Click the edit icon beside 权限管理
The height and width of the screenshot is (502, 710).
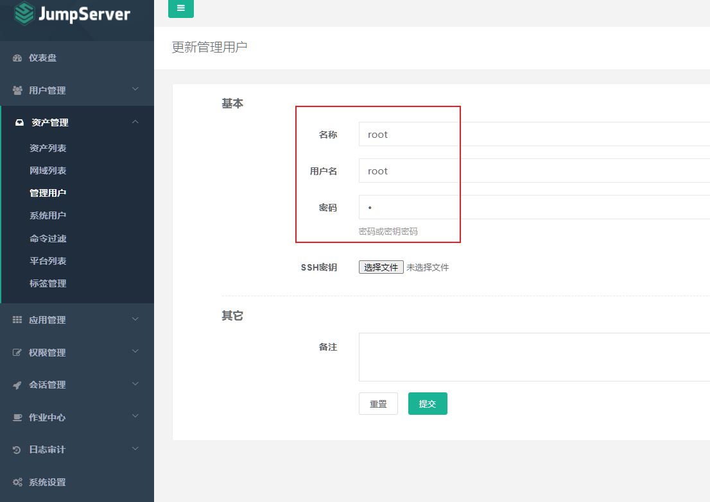click(17, 353)
